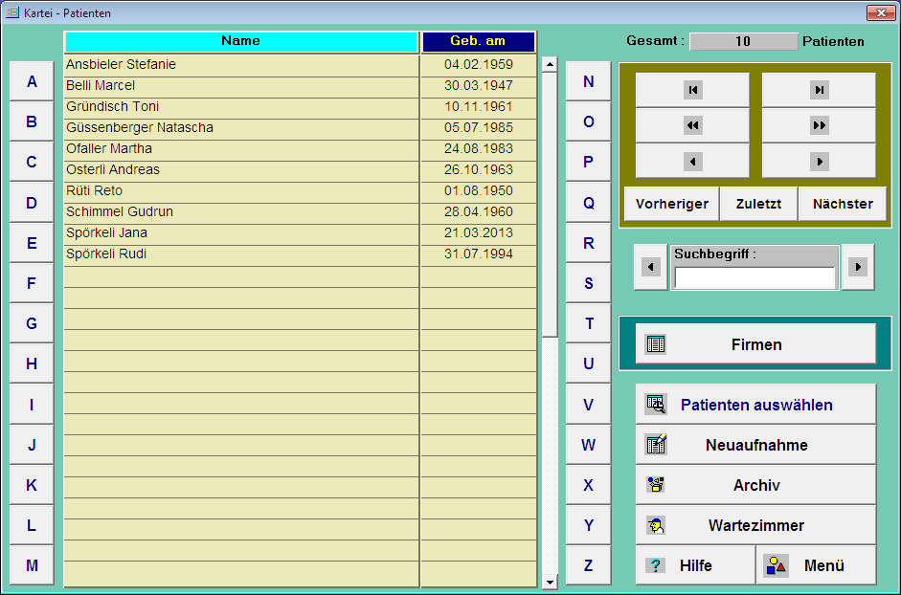
Task: Click the scroll down arrow of patient list
Action: (550, 582)
